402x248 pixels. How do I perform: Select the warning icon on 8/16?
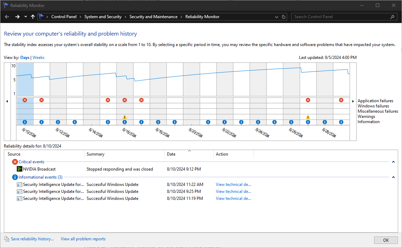click(125, 117)
